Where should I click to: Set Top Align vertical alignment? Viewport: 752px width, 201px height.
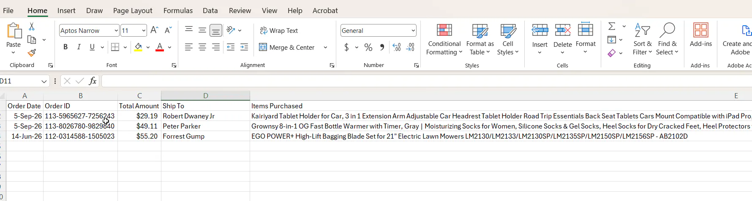coord(189,30)
